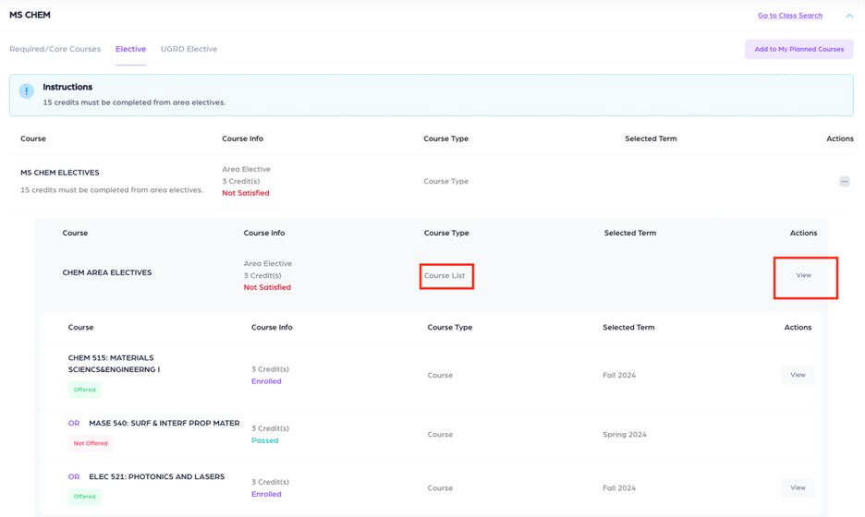The height and width of the screenshot is (517, 865).
Task: Click the Course List type label
Action: click(x=445, y=276)
